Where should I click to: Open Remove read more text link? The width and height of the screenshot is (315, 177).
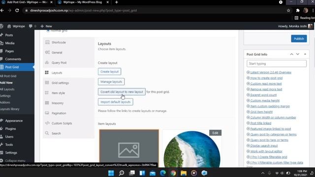click(266, 89)
